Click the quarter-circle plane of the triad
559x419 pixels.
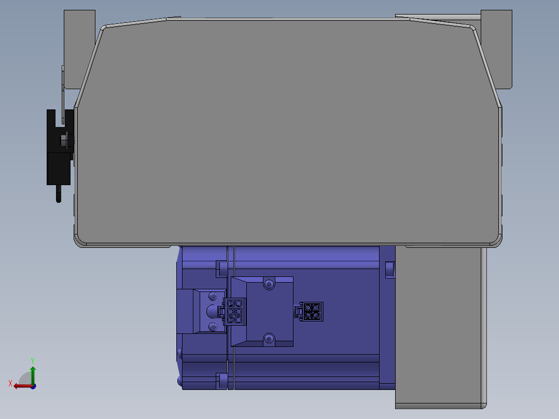click(x=24, y=380)
